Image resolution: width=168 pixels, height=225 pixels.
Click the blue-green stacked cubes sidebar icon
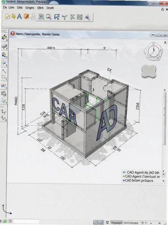coord(4,55)
